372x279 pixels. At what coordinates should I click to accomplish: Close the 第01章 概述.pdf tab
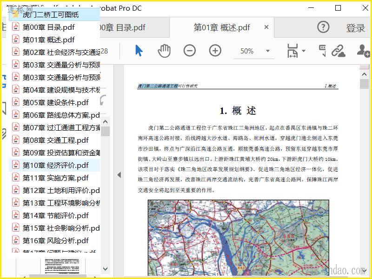[x=266, y=27]
